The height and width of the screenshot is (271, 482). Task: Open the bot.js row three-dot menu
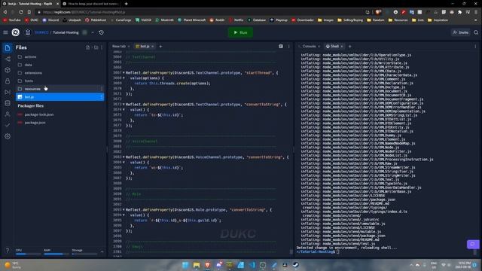point(102,97)
